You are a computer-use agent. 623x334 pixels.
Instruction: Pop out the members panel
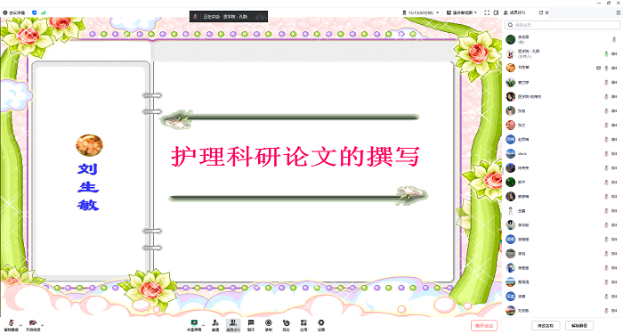(x=541, y=12)
